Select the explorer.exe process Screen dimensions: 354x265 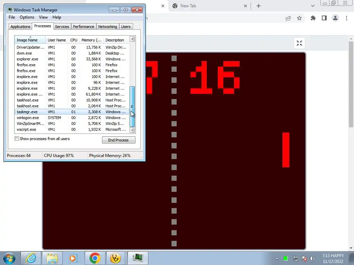click(x=72, y=59)
